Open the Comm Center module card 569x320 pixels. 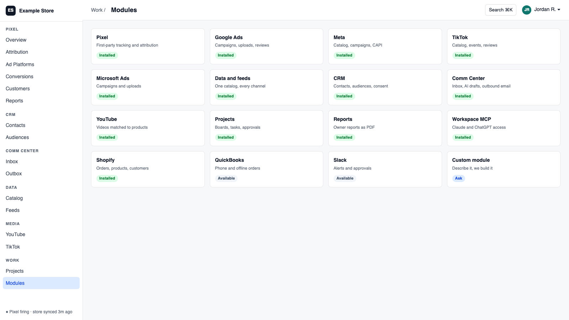pyautogui.click(x=504, y=87)
